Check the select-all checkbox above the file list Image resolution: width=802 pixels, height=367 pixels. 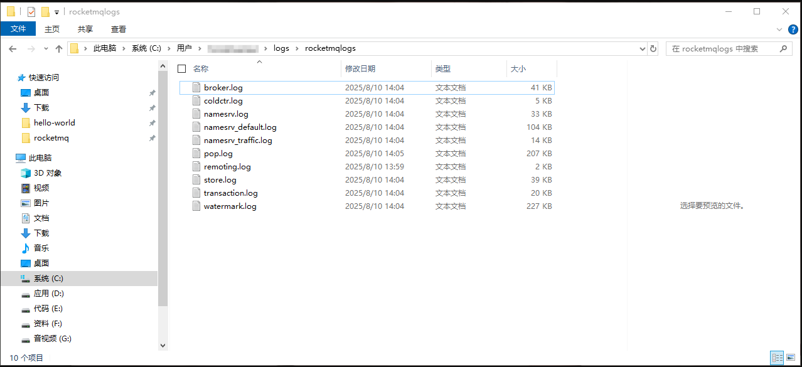[181, 69]
